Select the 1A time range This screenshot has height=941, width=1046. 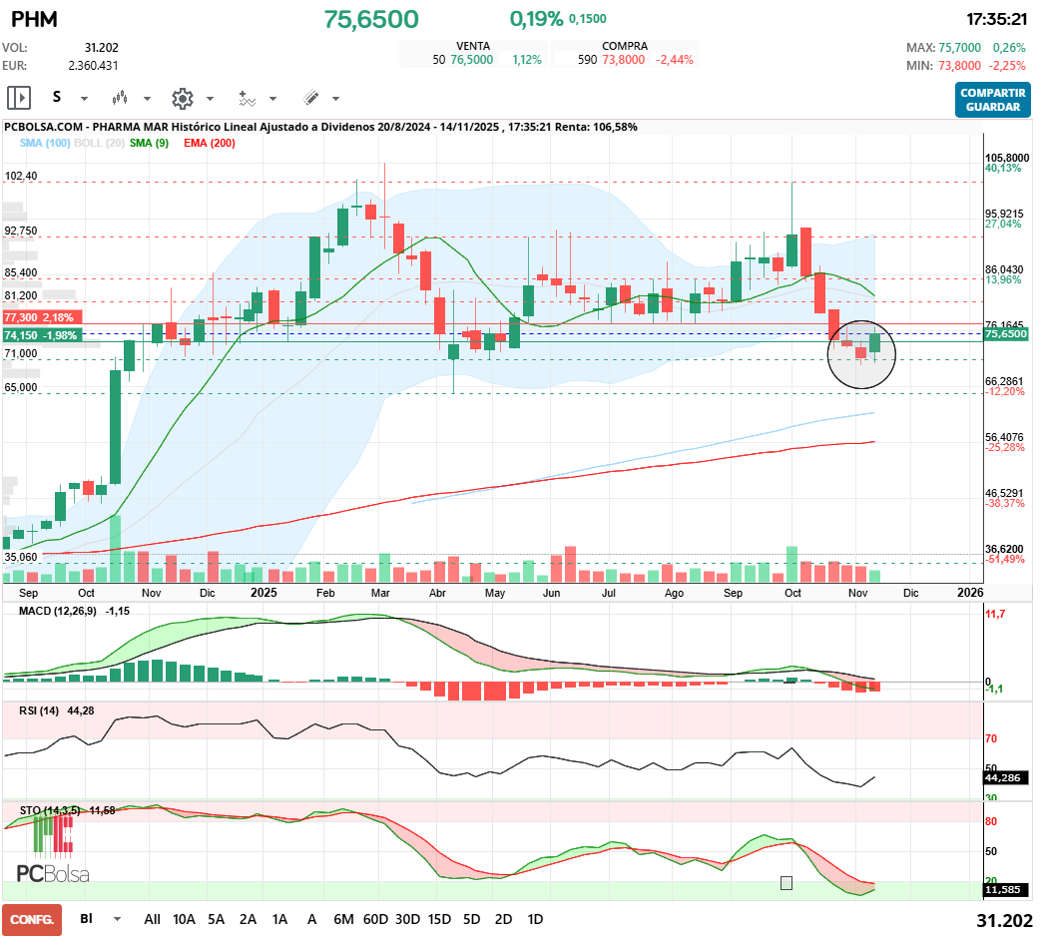[x=279, y=919]
